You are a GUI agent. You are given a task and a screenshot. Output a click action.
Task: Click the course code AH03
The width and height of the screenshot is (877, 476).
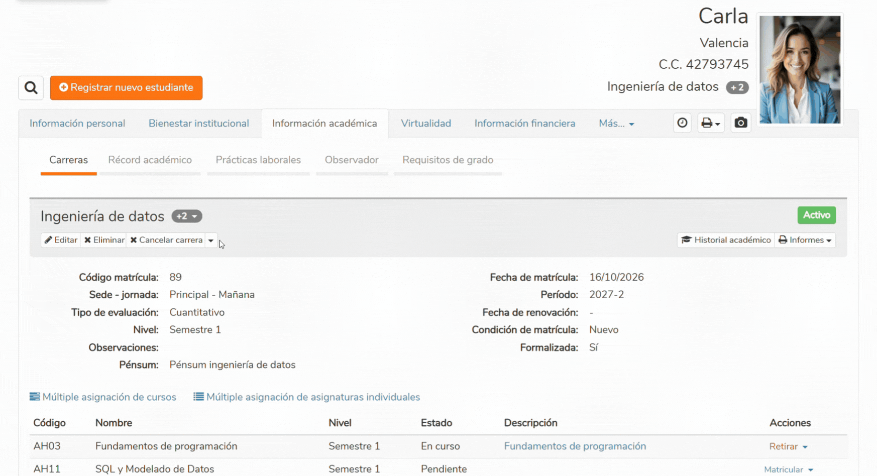47,446
